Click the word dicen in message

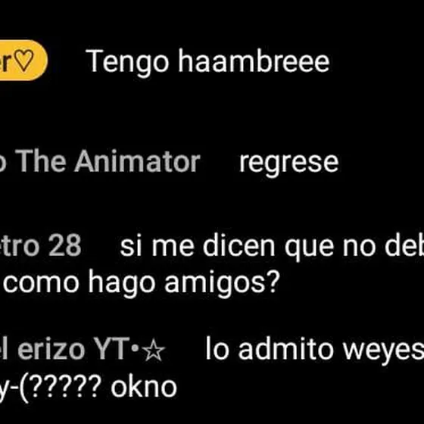pyautogui.click(x=239, y=246)
